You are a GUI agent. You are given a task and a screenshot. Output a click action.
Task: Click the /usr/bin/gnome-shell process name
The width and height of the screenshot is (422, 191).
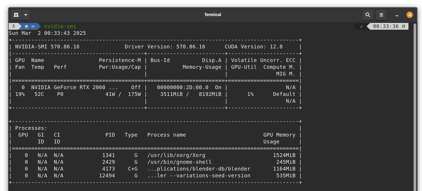pos(179,162)
